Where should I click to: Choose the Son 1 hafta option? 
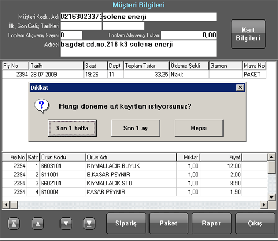(72, 128)
